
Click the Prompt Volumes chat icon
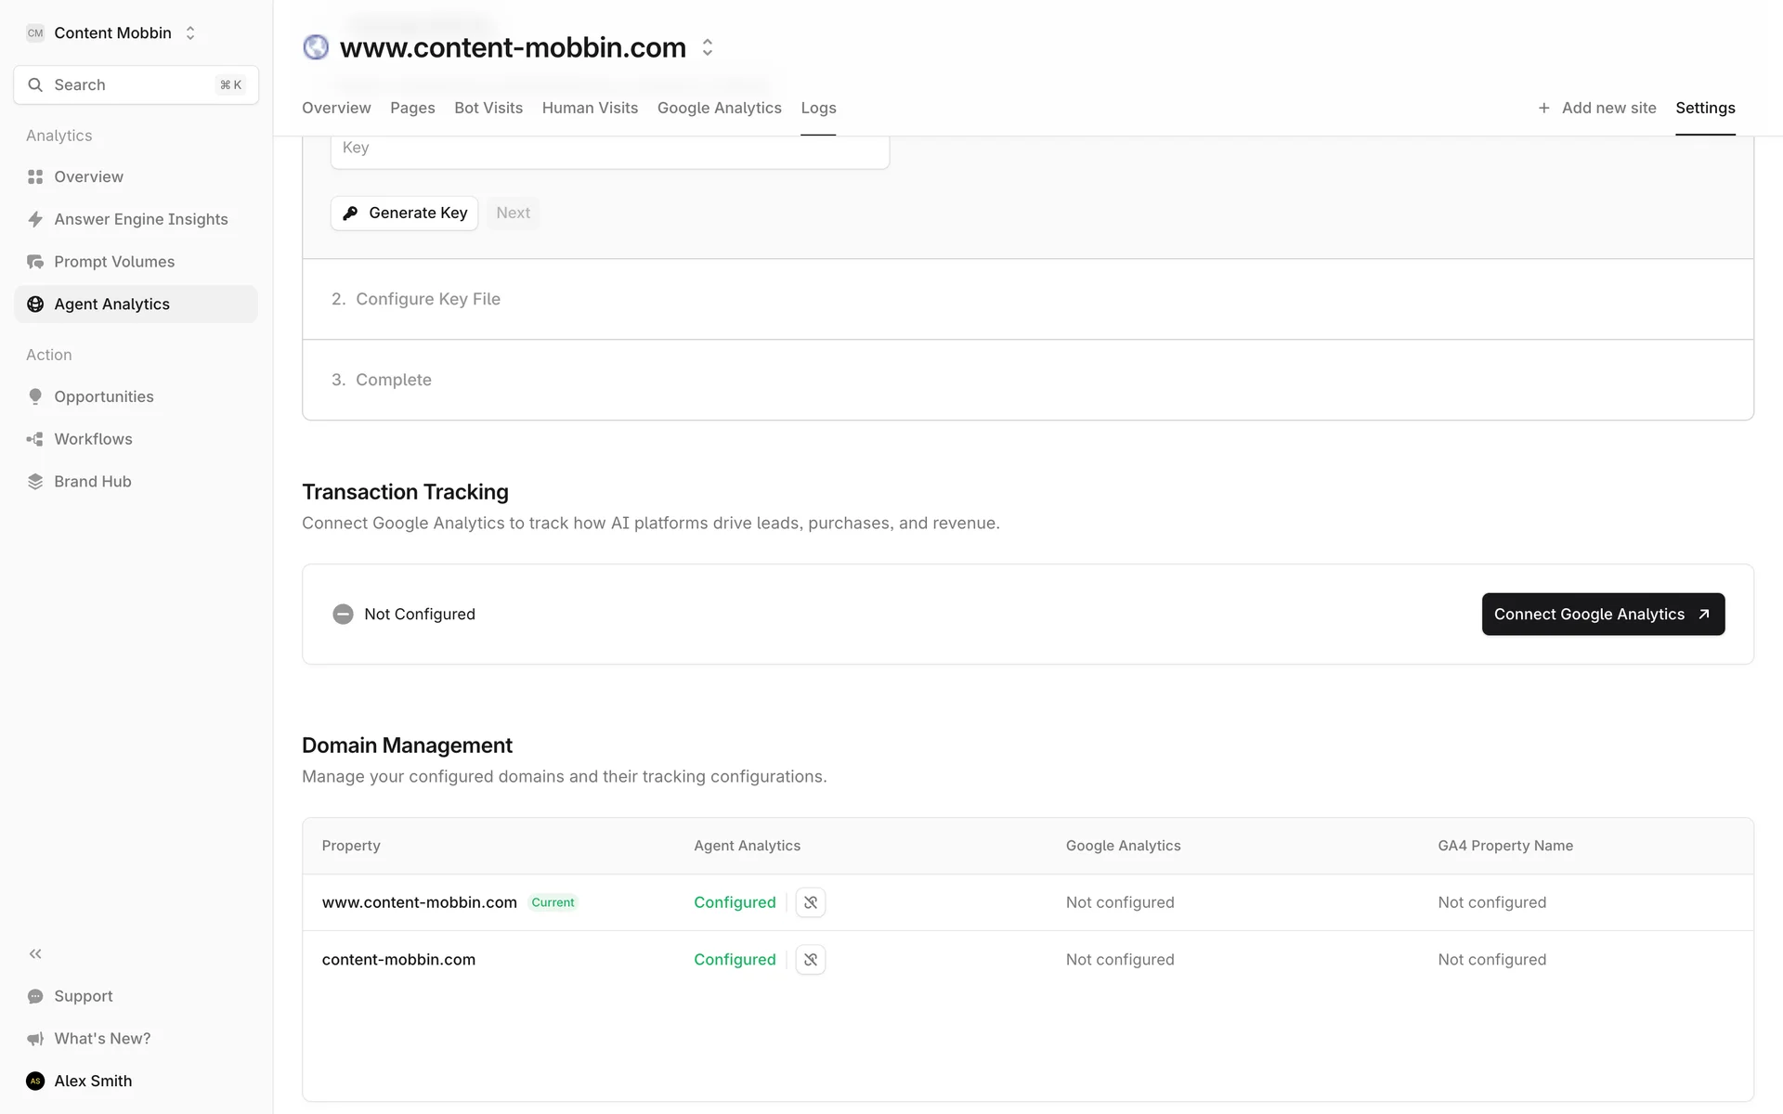tap(35, 262)
